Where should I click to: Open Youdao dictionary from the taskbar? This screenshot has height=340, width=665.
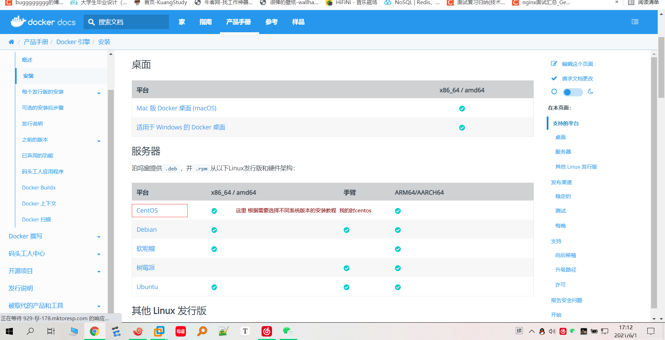(180, 331)
